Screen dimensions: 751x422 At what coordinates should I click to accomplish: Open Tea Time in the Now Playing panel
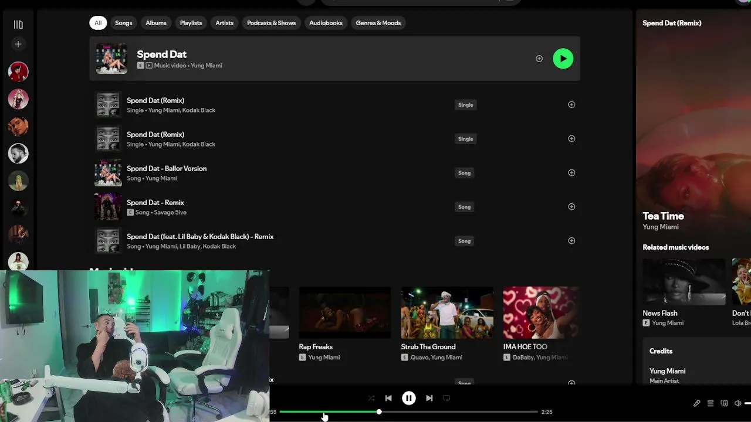tap(664, 216)
